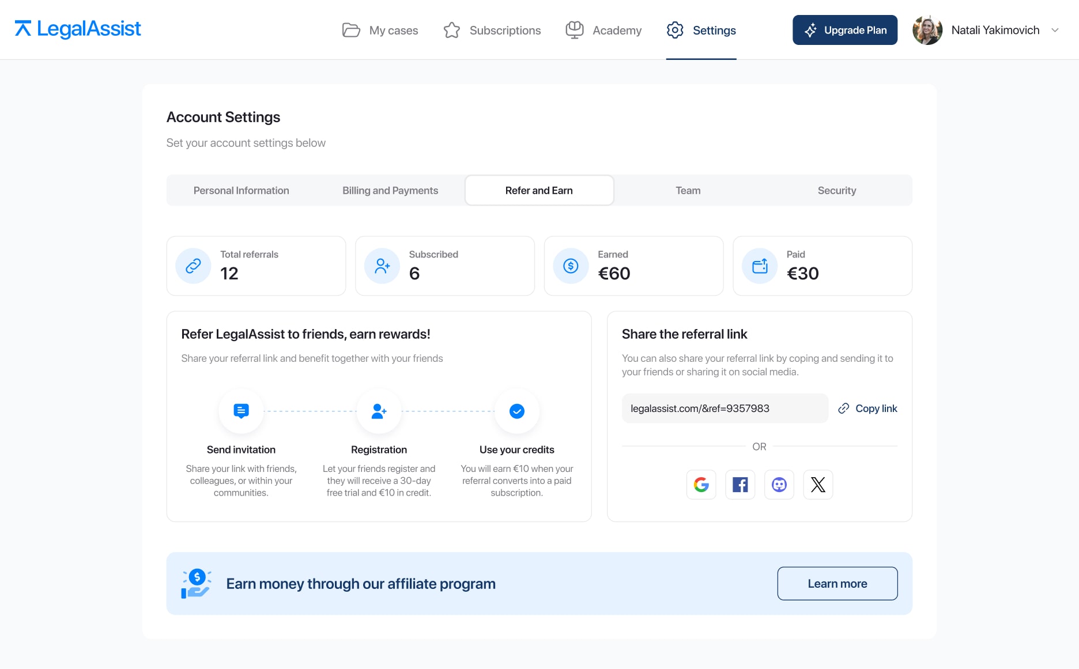Viewport: 1079px width, 669px height.
Task: Click the Settings gear icon
Action: pos(675,30)
